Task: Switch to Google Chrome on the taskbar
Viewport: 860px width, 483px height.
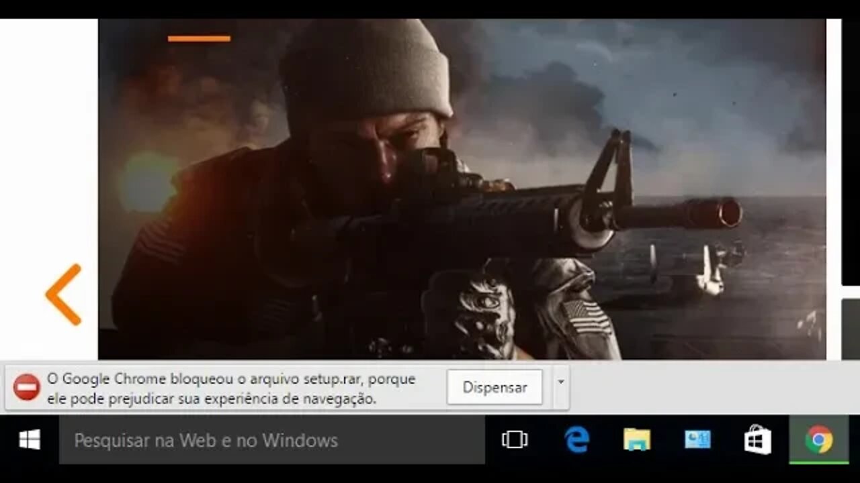Action: point(819,440)
